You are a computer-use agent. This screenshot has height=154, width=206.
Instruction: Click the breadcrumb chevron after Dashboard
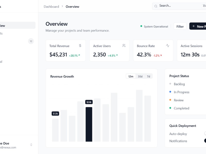[62, 6]
